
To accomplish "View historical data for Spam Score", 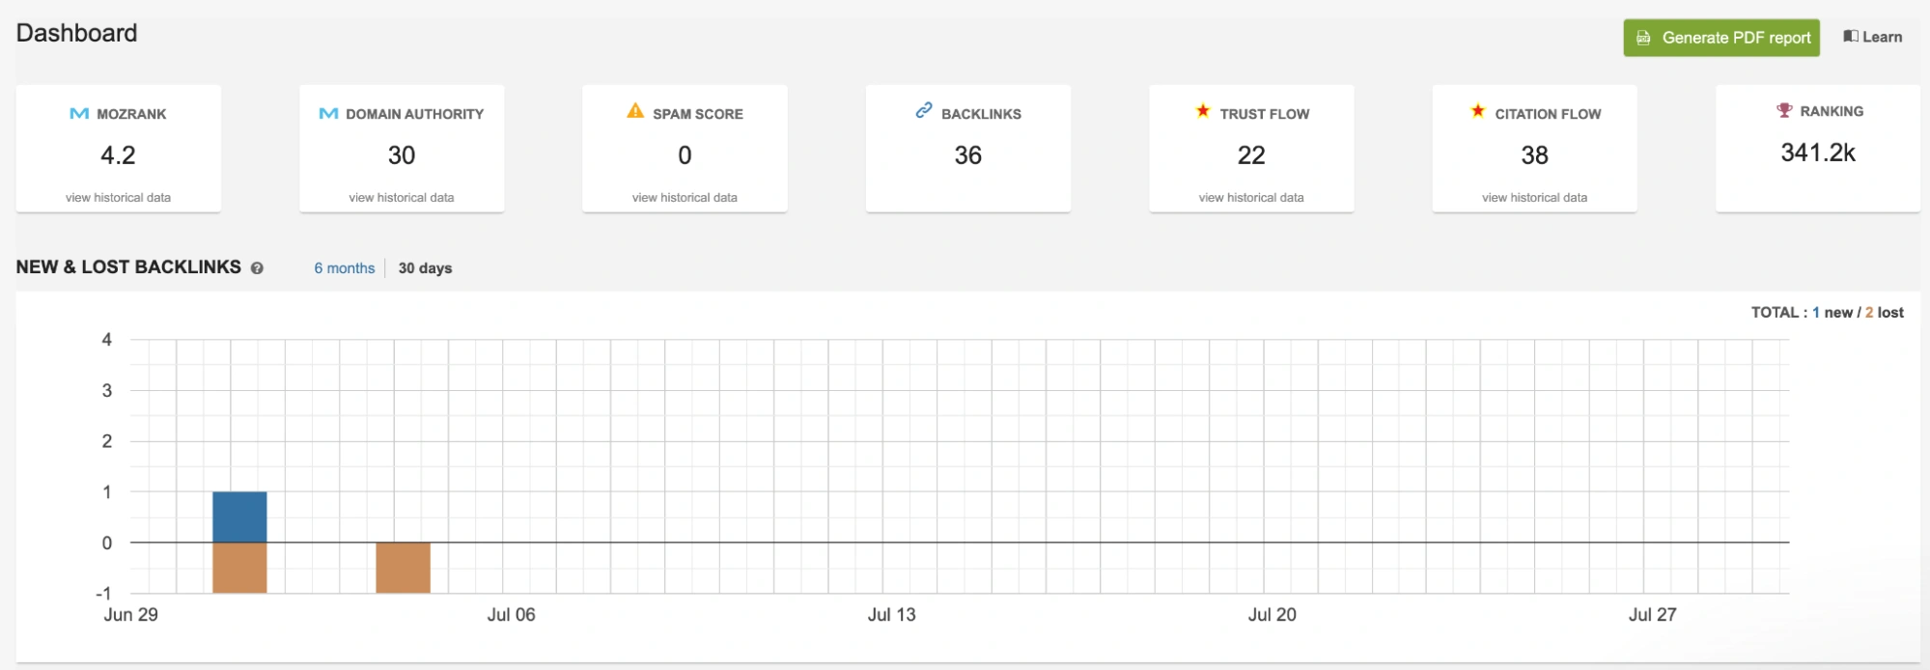I will 685,198.
